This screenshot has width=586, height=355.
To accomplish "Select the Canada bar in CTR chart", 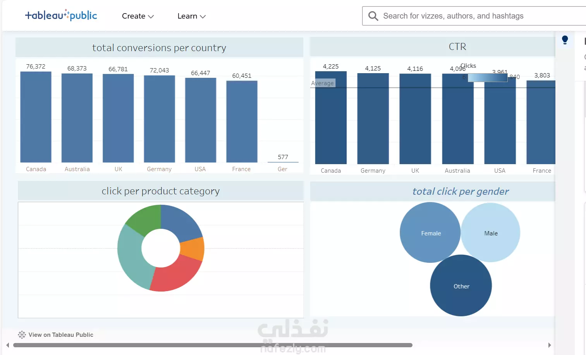I will 331,118.
